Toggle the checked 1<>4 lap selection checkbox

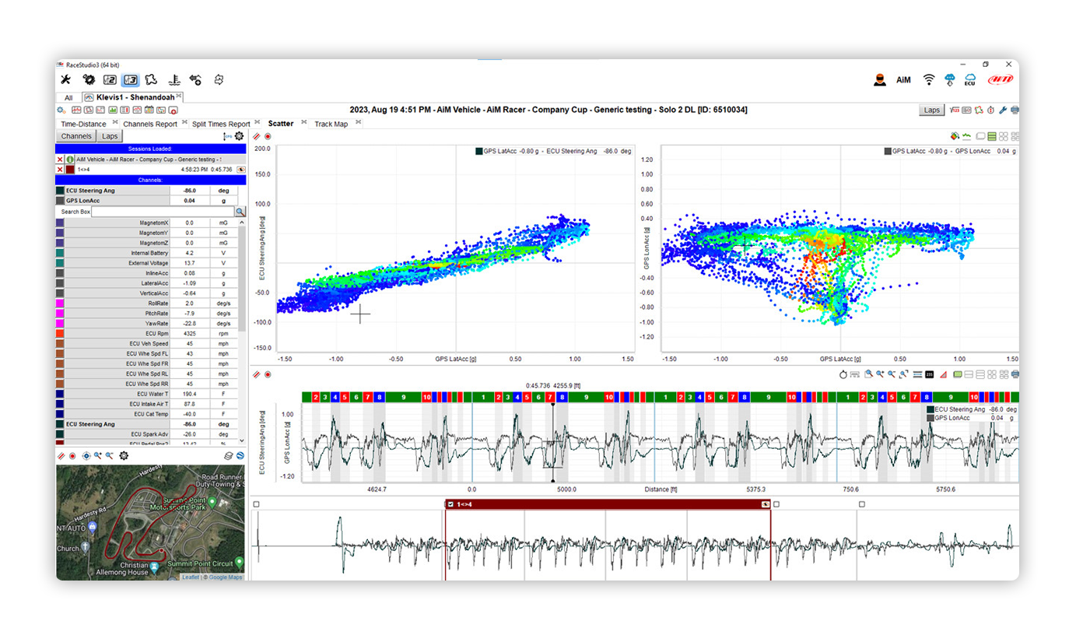click(x=450, y=505)
